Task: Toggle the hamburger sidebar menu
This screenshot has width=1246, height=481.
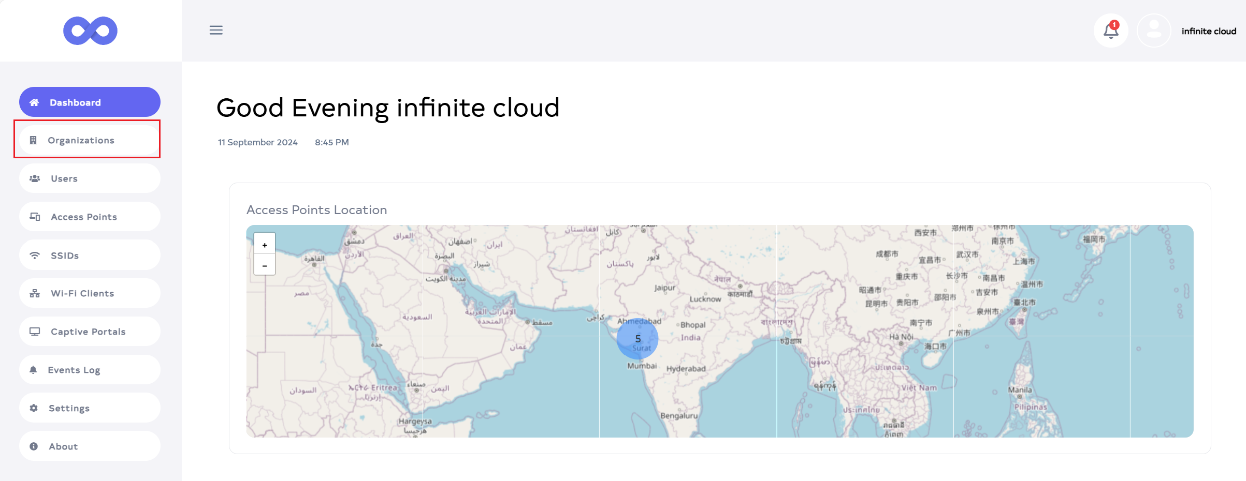Action: click(x=216, y=31)
